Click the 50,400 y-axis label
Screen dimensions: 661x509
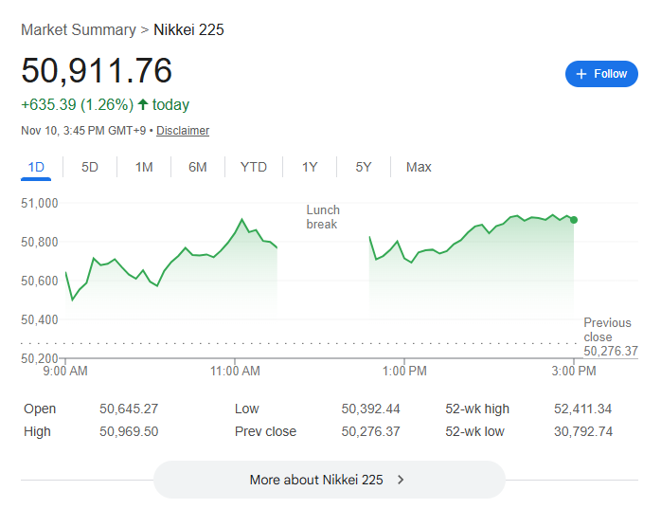40,319
